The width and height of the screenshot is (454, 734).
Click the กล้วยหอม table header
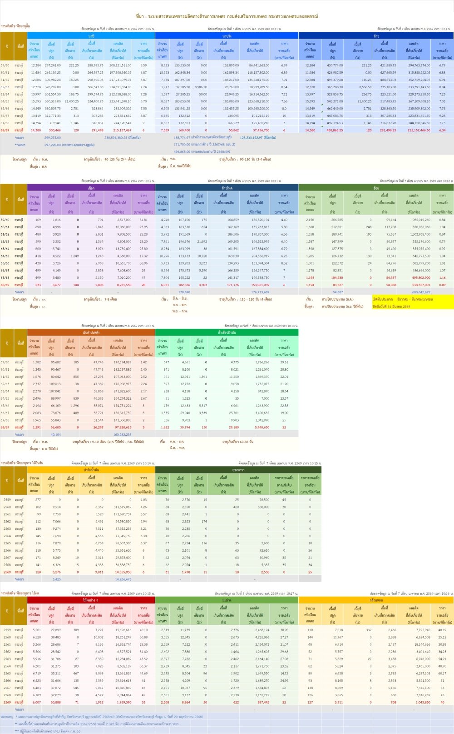point(376,600)
